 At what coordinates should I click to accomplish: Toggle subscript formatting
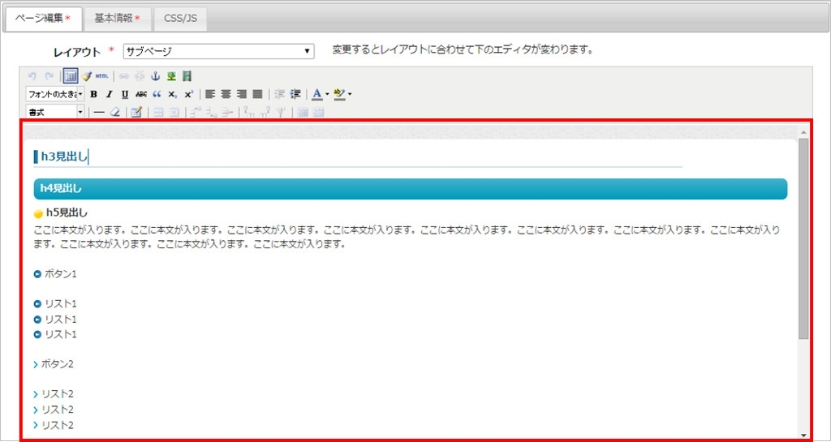pos(172,94)
